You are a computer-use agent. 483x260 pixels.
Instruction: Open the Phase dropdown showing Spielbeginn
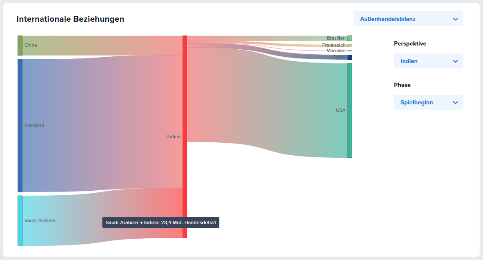pos(428,102)
